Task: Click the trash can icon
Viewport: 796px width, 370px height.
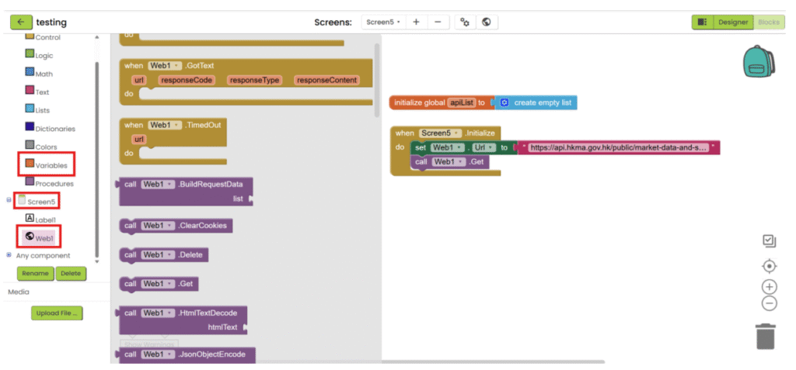Action: [766, 337]
